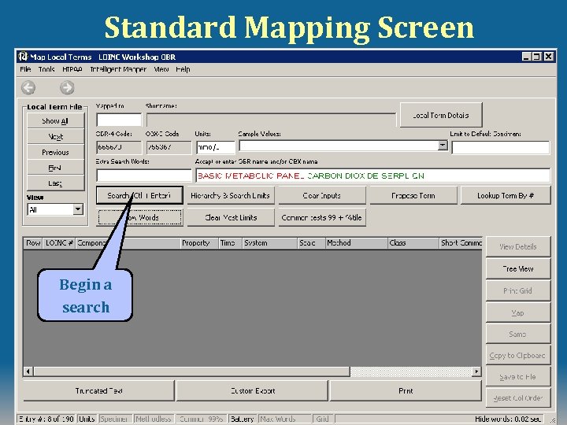Jump to the Last local term

click(55, 183)
